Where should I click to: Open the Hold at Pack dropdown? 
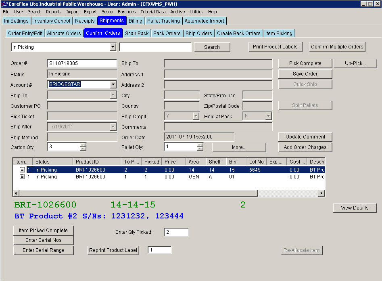(268, 116)
